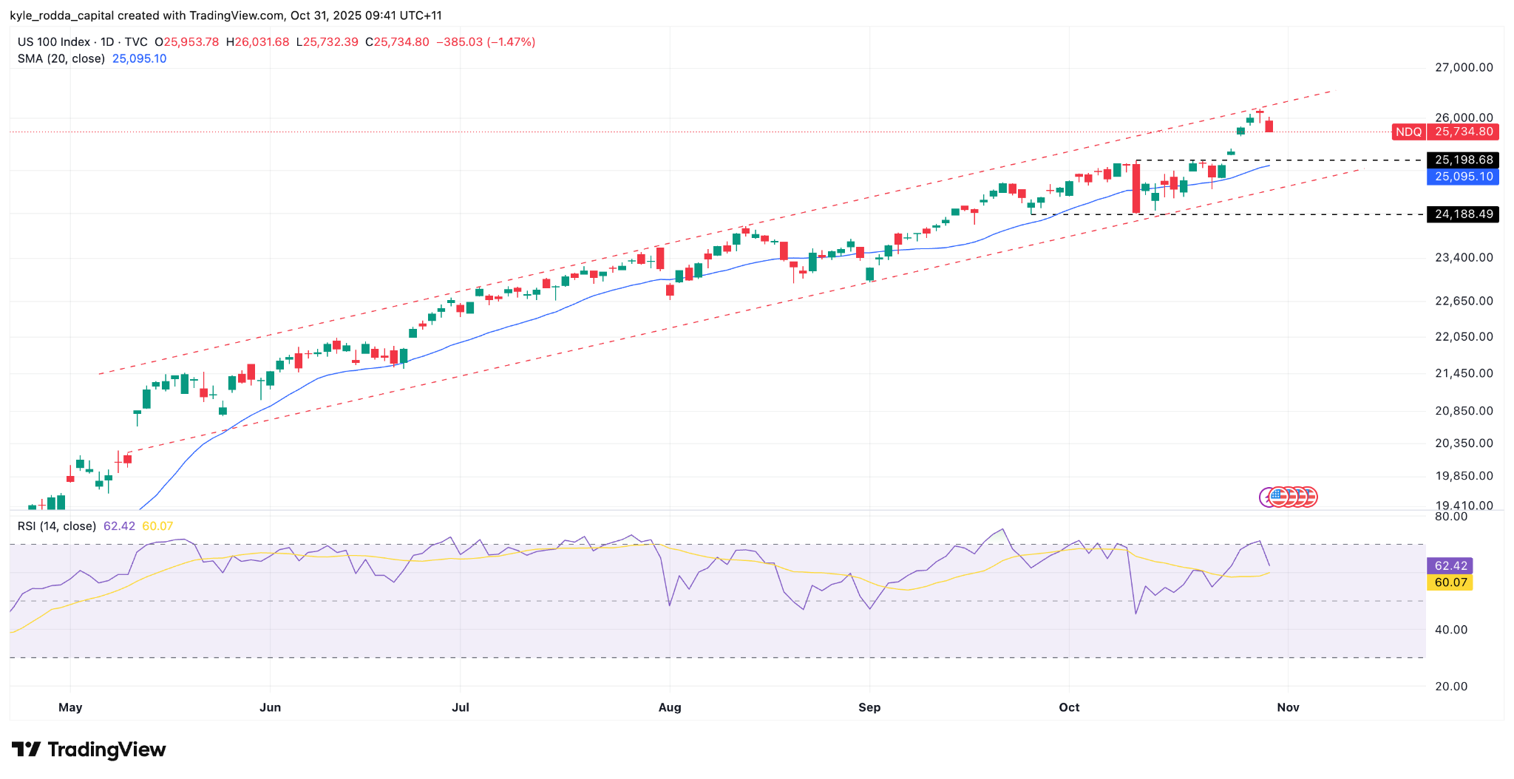Viewport: 1514px width, 779px height.
Task: Click the 80.00 level on RSI scale
Action: click(1451, 517)
